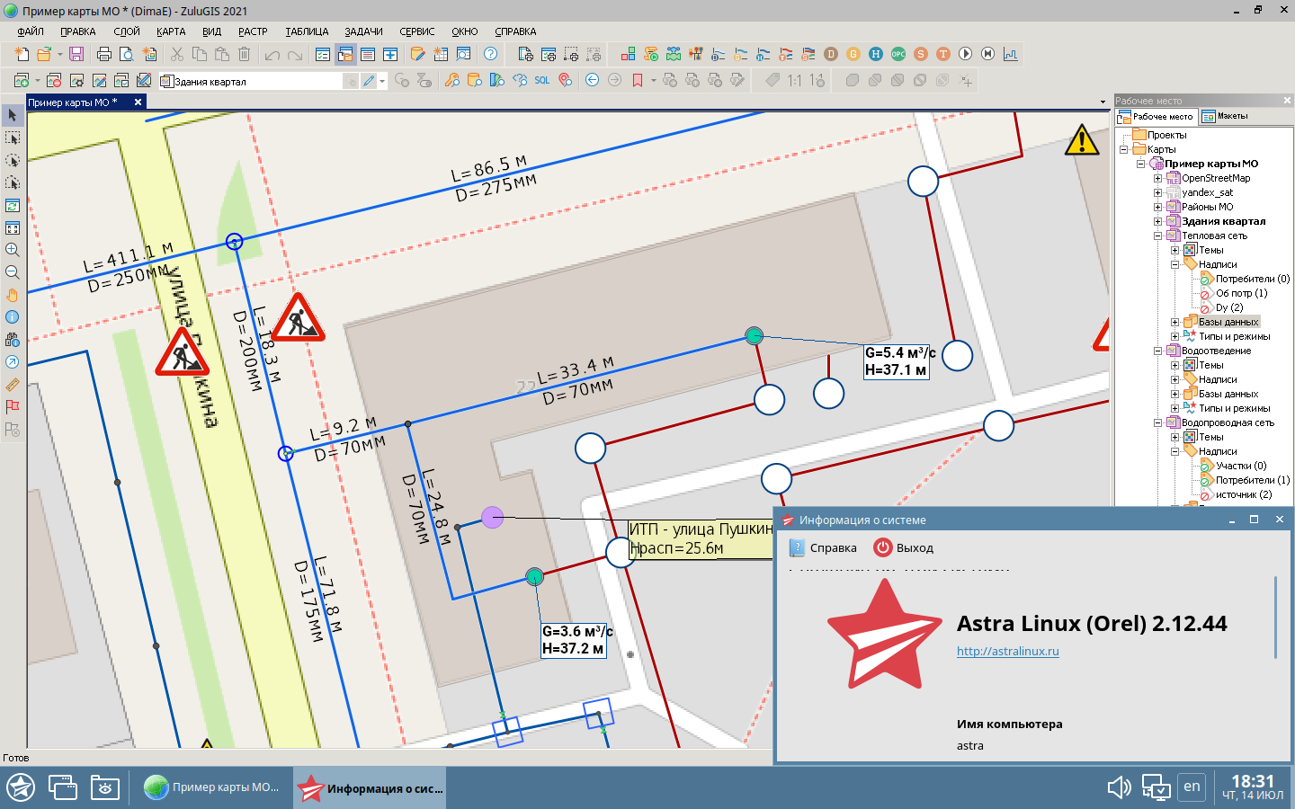Click the red bookmark icon
The height and width of the screenshot is (809, 1295).
click(x=638, y=81)
